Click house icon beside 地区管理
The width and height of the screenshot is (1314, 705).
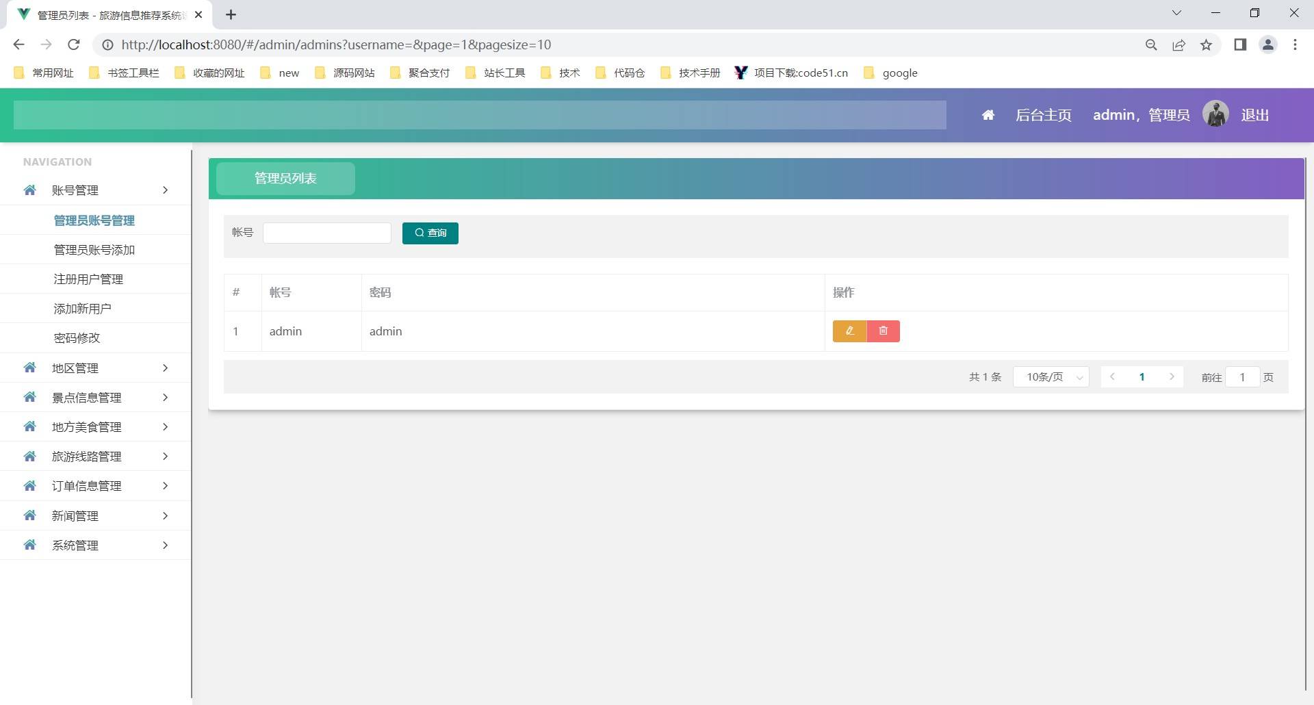point(29,368)
